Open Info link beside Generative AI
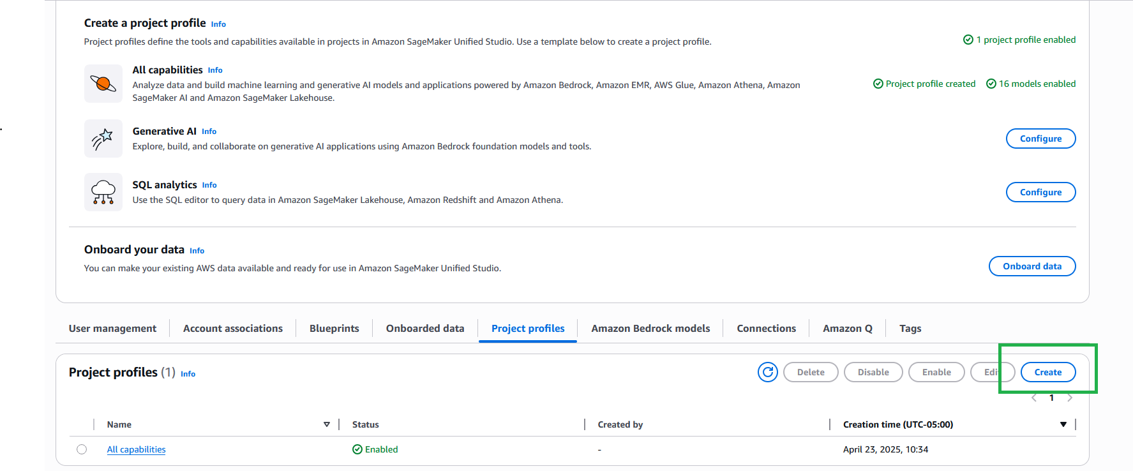1133x471 pixels. point(209,131)
